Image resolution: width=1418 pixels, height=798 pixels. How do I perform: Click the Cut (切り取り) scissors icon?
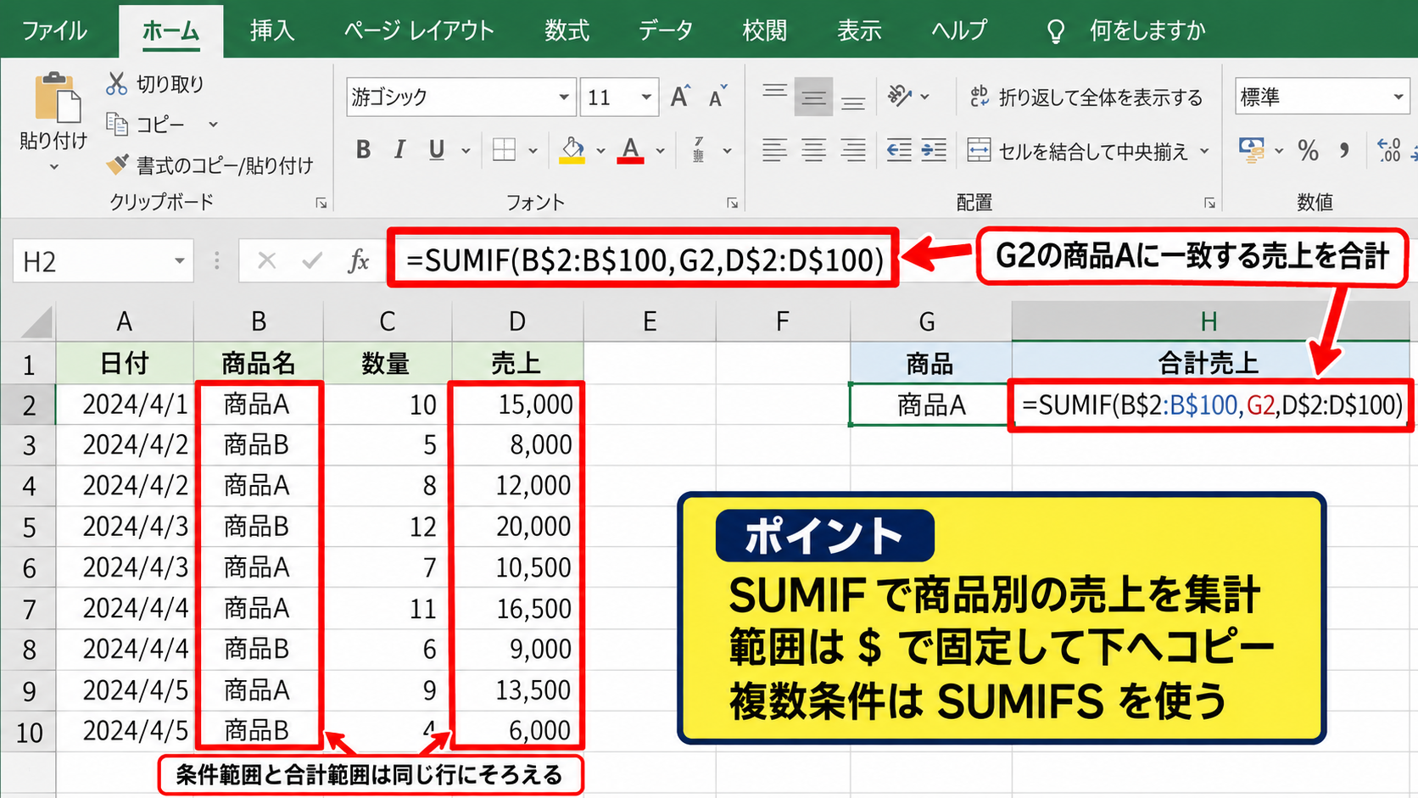116,83
